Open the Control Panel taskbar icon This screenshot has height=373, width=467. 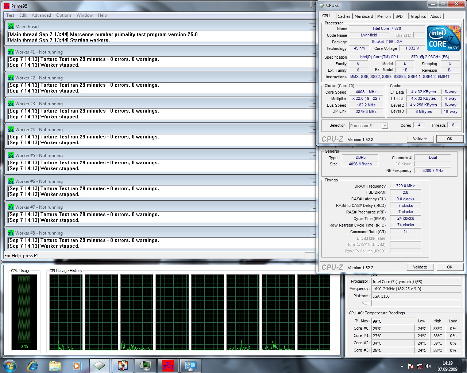[x=191, y=365]
